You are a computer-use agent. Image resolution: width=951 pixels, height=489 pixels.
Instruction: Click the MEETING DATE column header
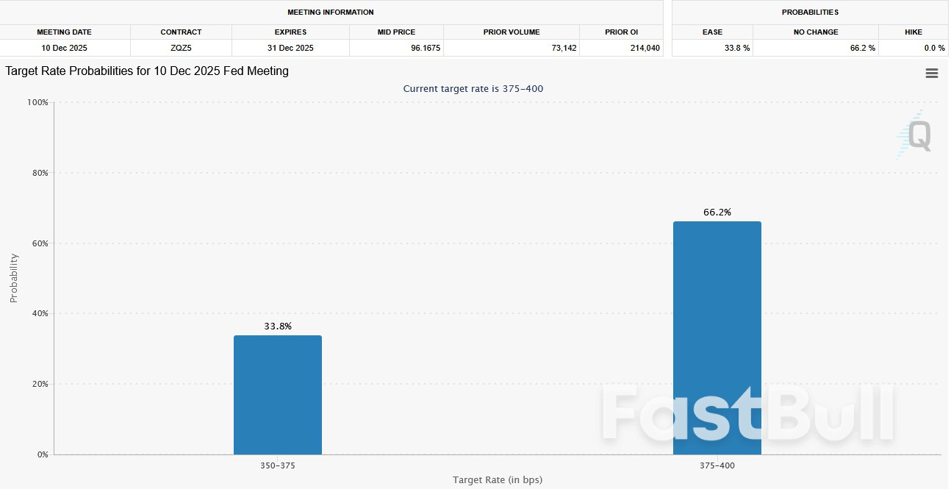tap(65, 32)
